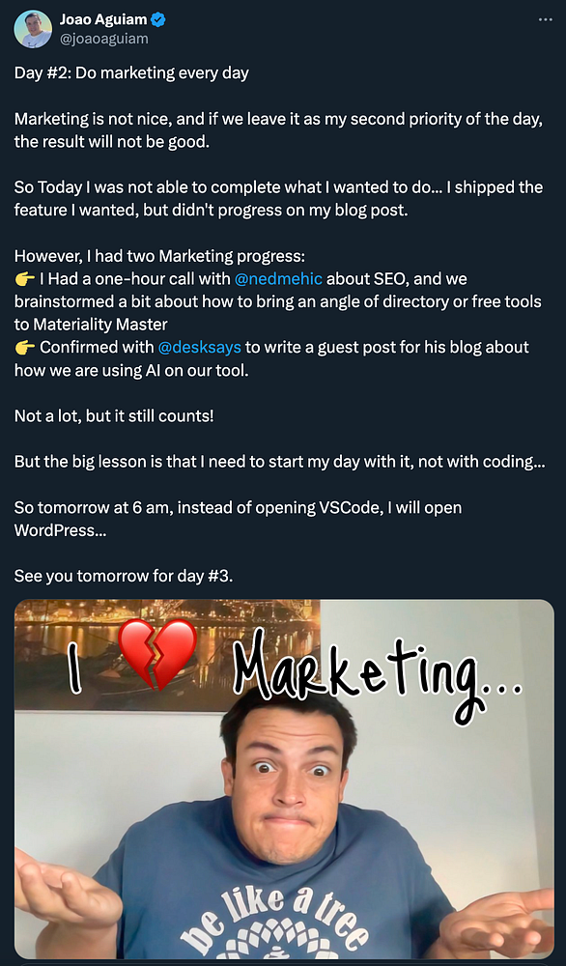Click the "See you tomorrow for day #3." line
The width and height of the screenshot is (566, 966).
tap(124, 576)
